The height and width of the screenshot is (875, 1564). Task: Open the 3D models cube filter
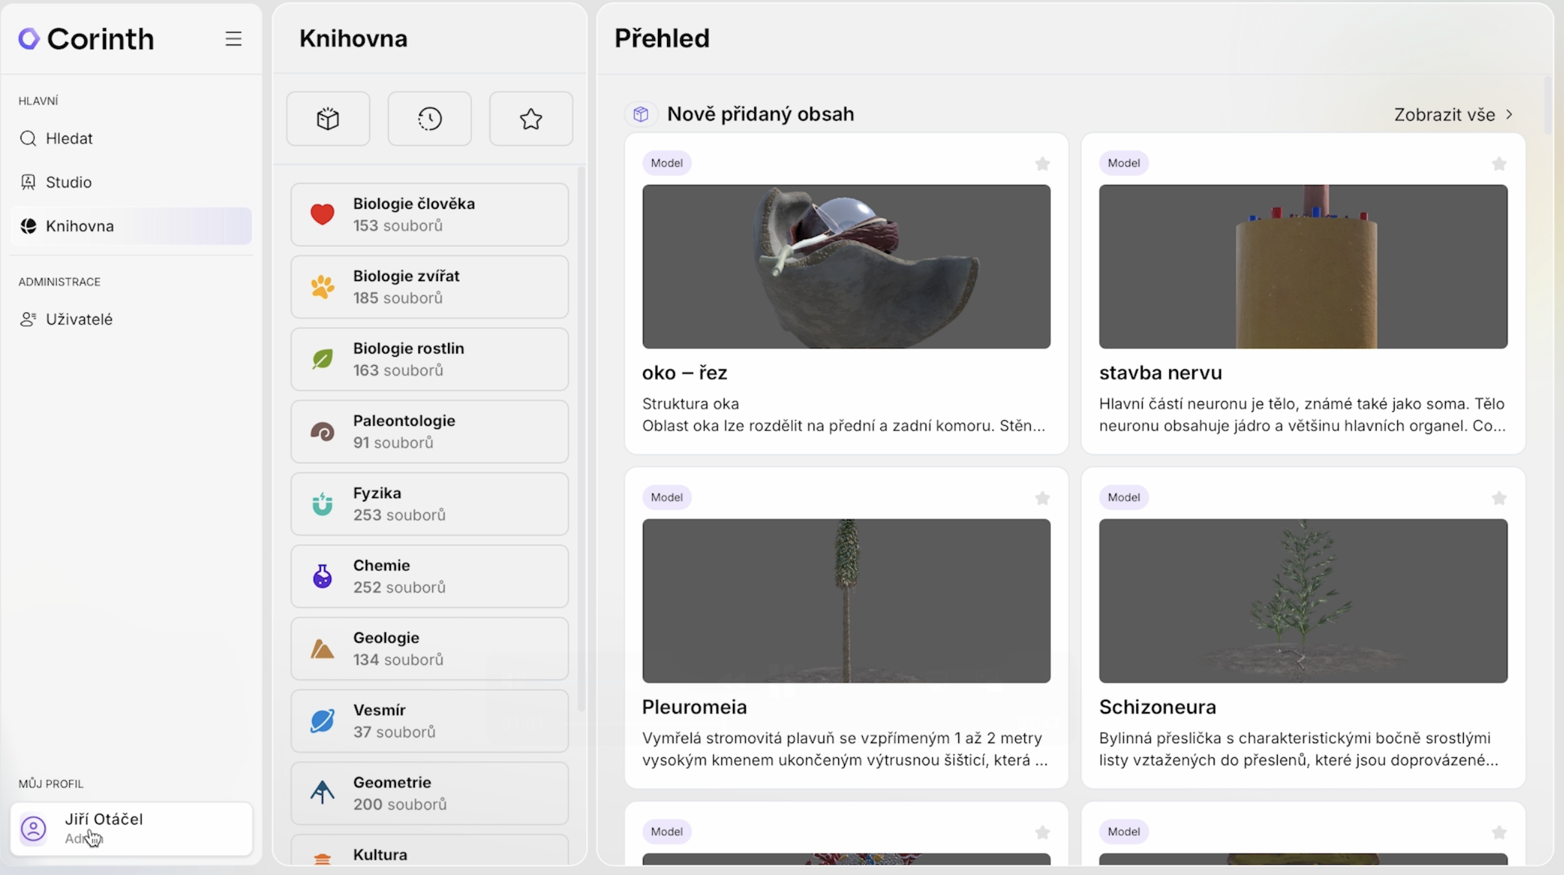328,119
